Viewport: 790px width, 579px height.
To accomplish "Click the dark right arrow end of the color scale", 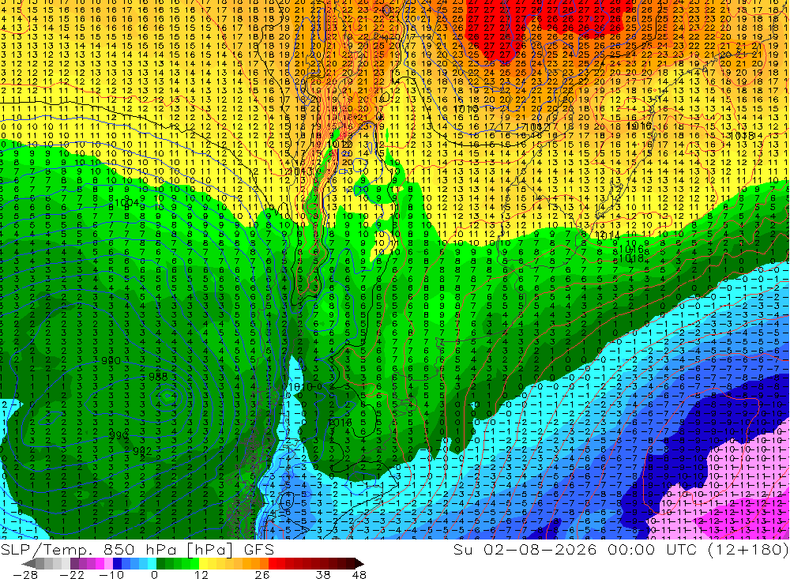I will [x=359, y=564].
